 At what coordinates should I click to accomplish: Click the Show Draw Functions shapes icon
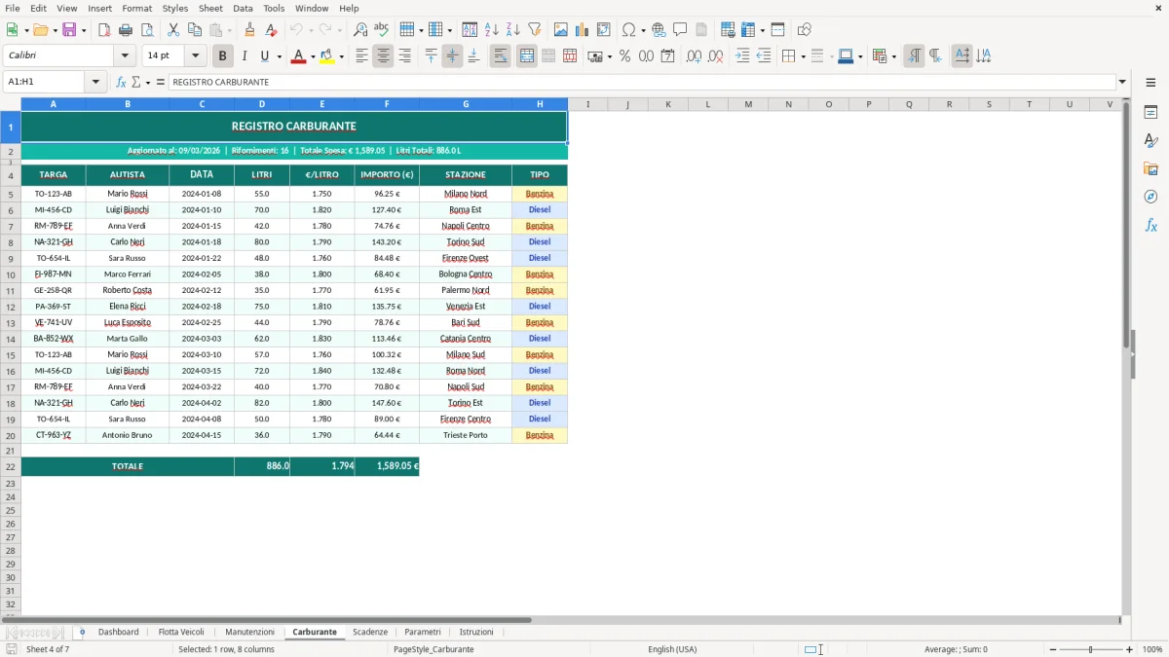[805, 30]
